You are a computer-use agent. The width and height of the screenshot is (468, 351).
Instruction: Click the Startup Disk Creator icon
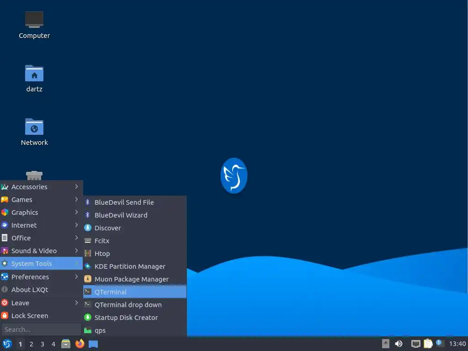[x=87, y=317]
